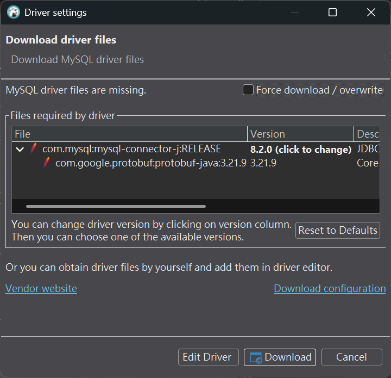Click the JDBC description cell
Viewport: 391px width, 378px height.
coord(368,149)
